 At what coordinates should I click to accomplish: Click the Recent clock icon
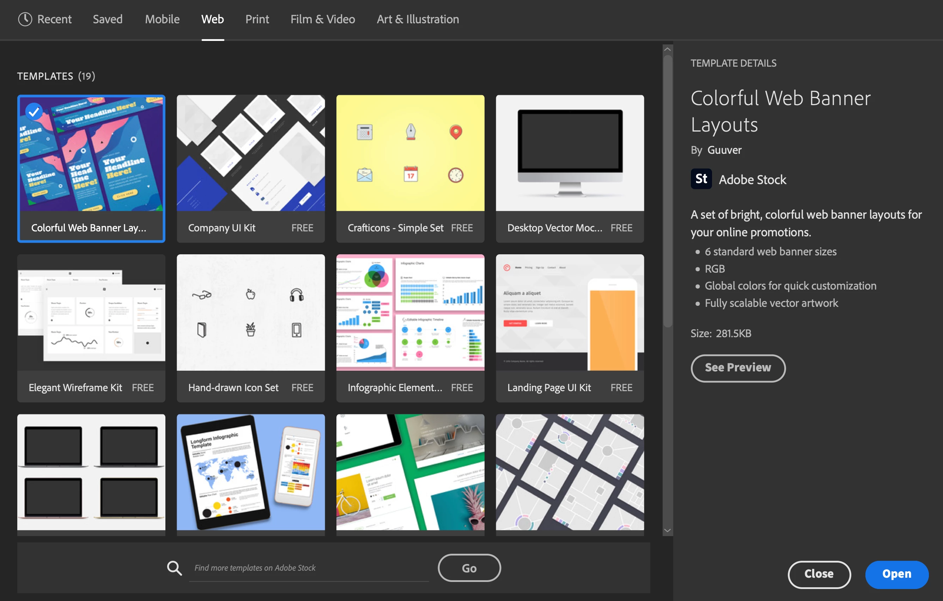(x=25, y=19)
